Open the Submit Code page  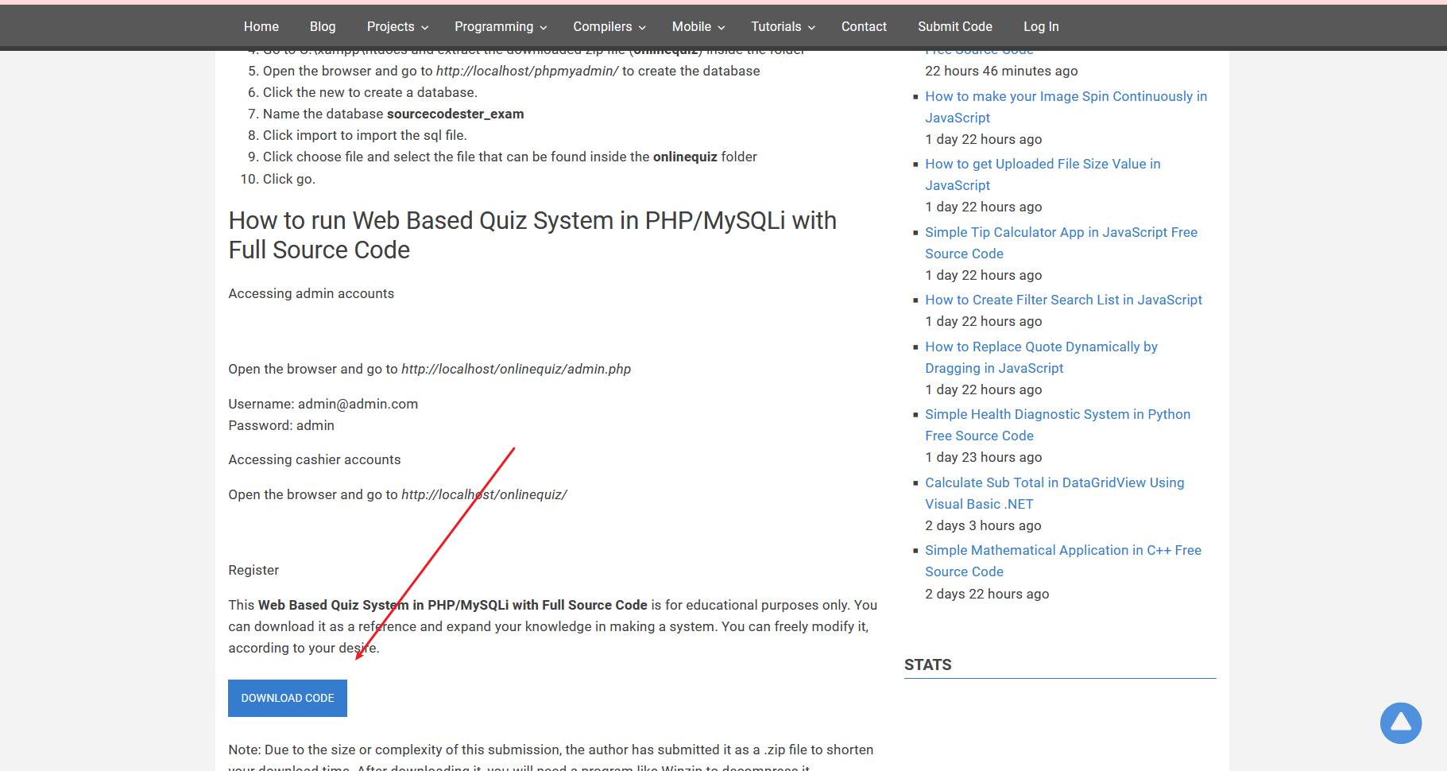click(954, 26)
